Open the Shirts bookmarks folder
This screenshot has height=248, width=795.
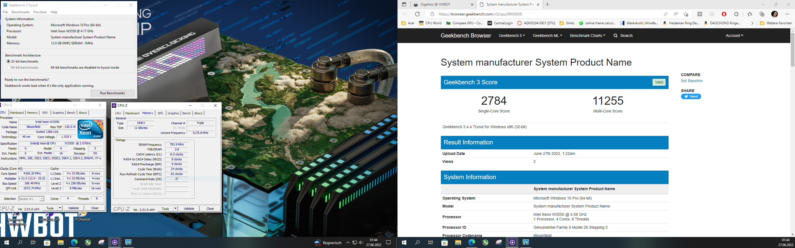(567, 23)
